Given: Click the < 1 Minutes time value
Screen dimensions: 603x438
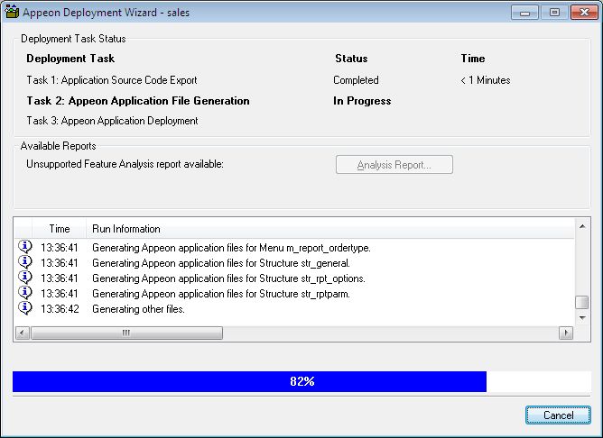Looking at the screenshot, I should (x=486, y=80).
